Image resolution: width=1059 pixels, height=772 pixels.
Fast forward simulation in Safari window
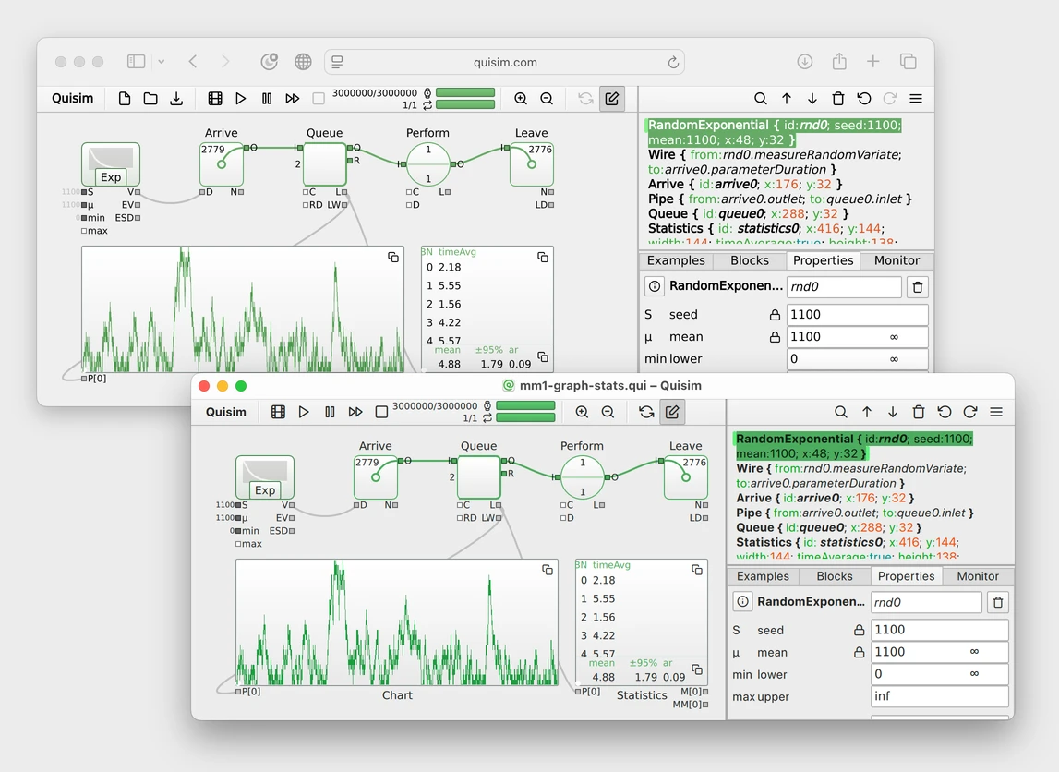coord(293,99)
